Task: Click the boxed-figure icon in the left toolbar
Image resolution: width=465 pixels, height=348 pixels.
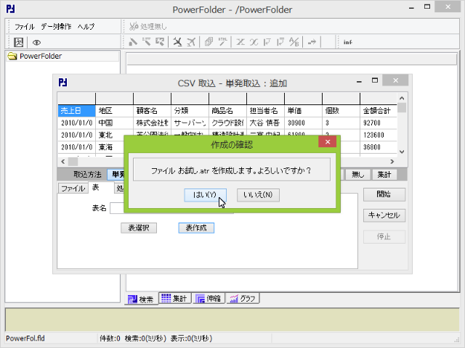Action: coord(18,42)
